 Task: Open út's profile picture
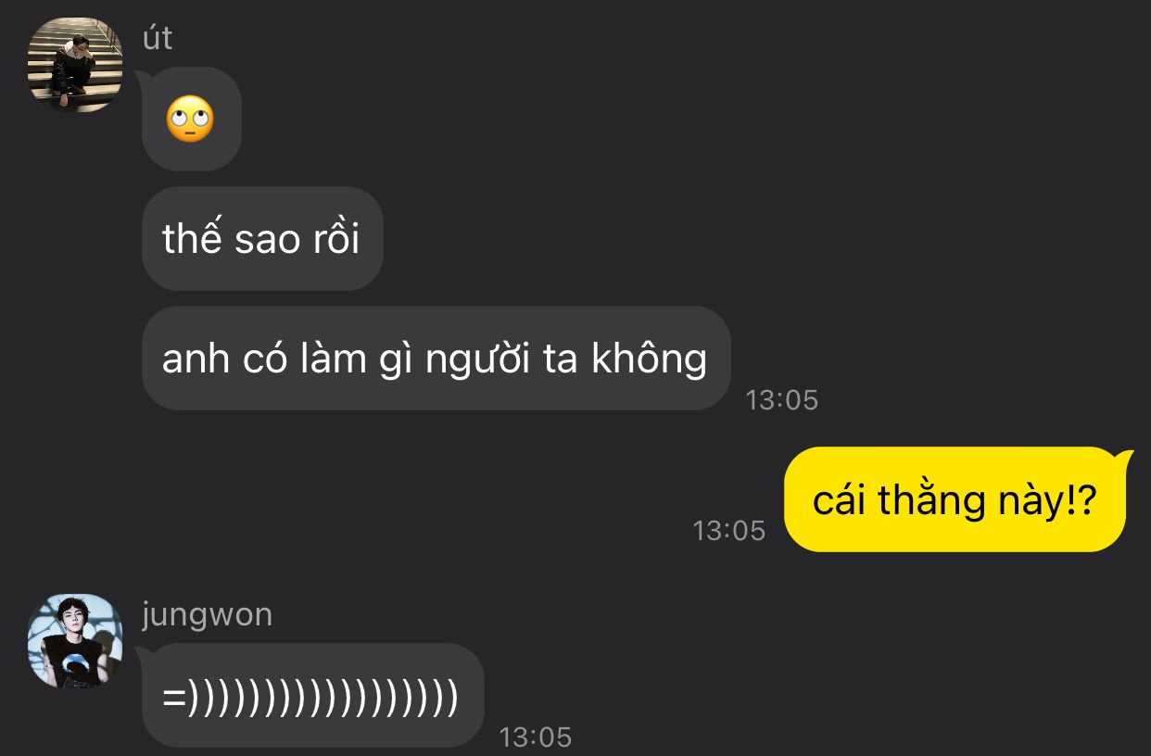(75, 64)
